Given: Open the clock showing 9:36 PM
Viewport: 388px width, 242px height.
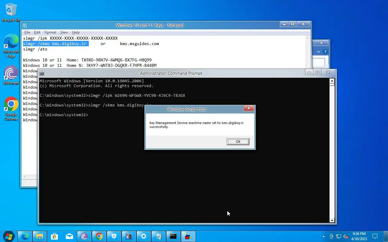Looking at the screenshot, I should click(359, 236).
